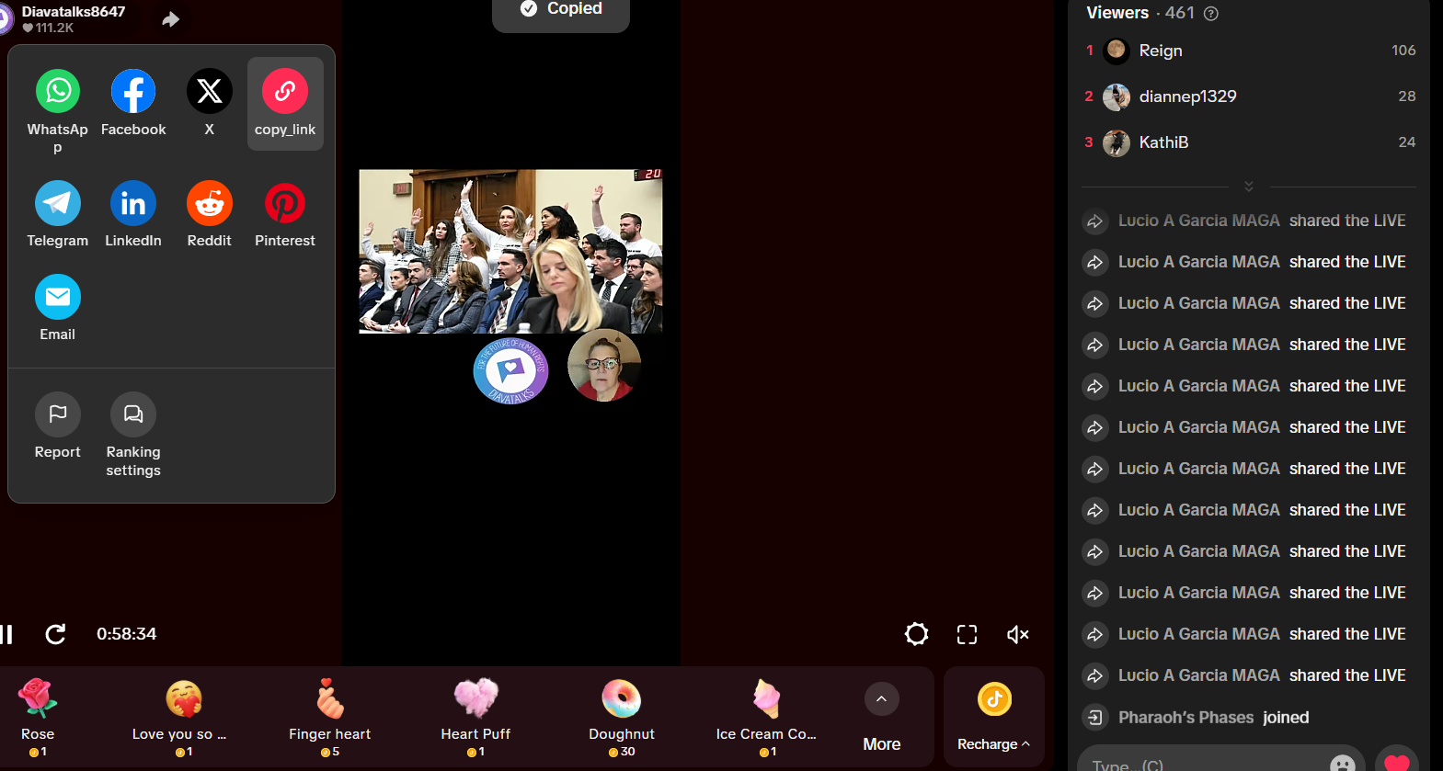
Task: Report this live stream
Action: tap(58, 415)
